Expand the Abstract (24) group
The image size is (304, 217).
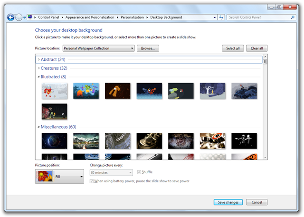[x=39, y=59]
